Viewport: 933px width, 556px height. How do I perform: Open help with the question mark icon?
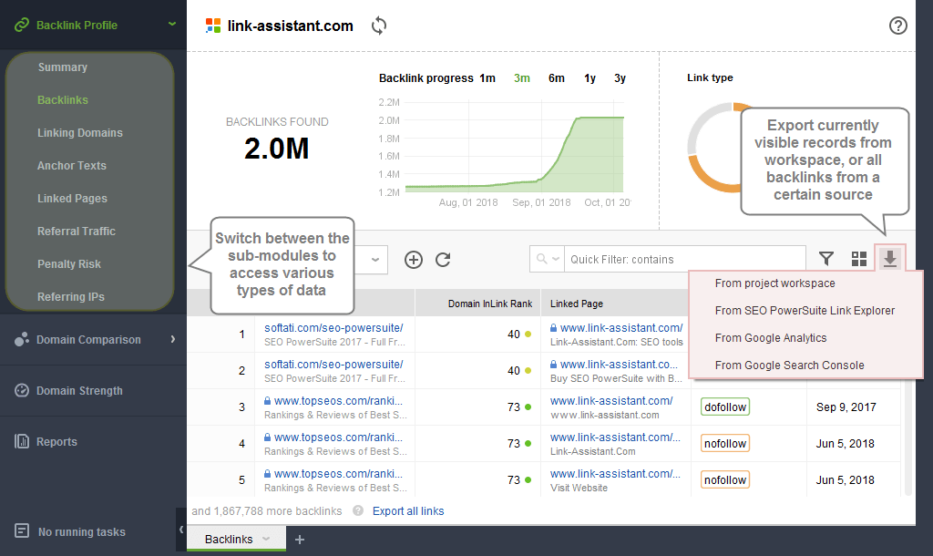[897, 26]
